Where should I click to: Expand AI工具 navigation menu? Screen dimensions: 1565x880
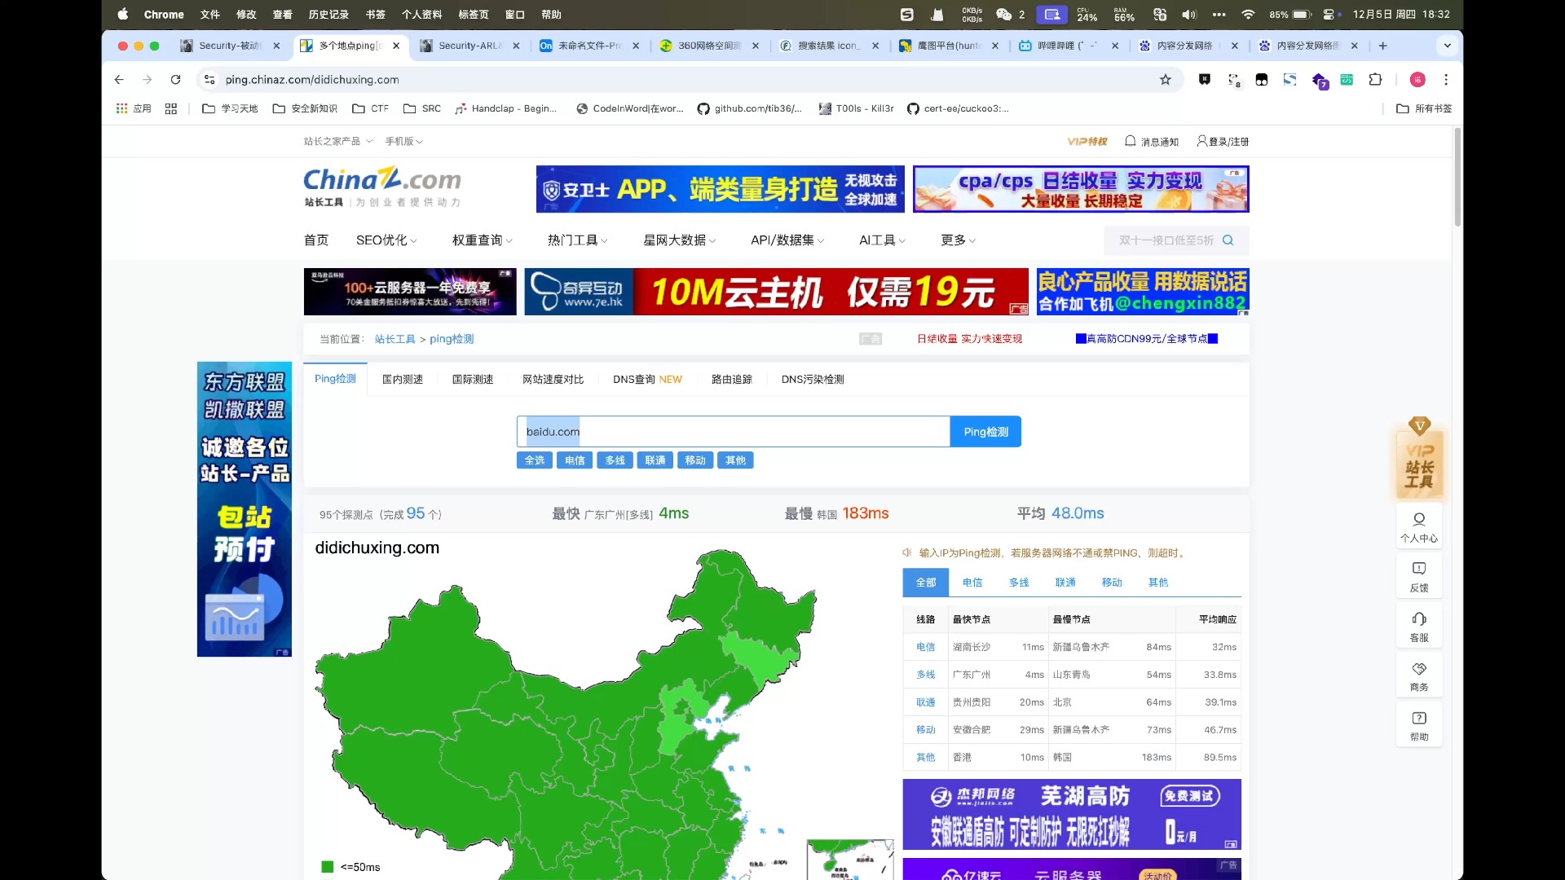pos(882,240)
